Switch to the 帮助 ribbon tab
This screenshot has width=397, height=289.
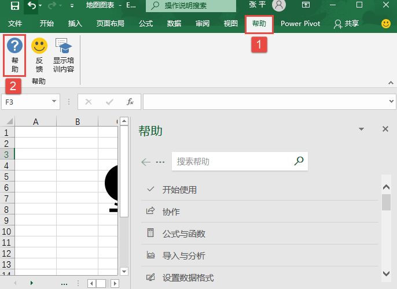(259, 24)
